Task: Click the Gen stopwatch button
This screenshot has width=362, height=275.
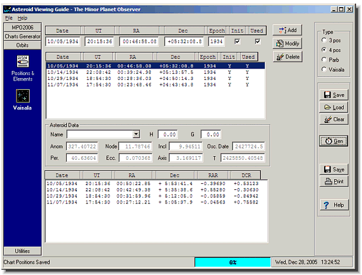Action: tap(334, 141)
